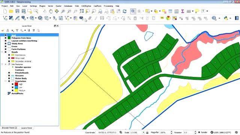The height and width of the screenshot is (135, 240).
Task: Click the pie chart diagram options icon
Action: [x=168, y=18]
